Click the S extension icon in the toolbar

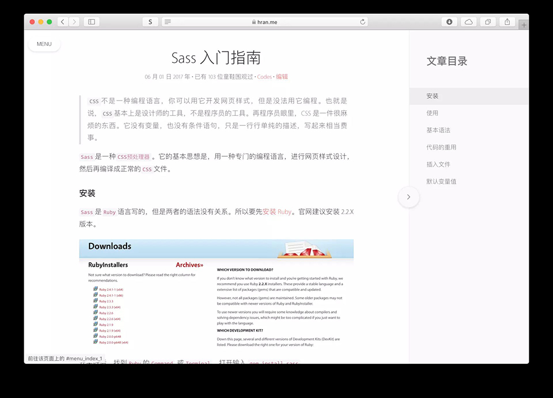(x=150, y=22)
